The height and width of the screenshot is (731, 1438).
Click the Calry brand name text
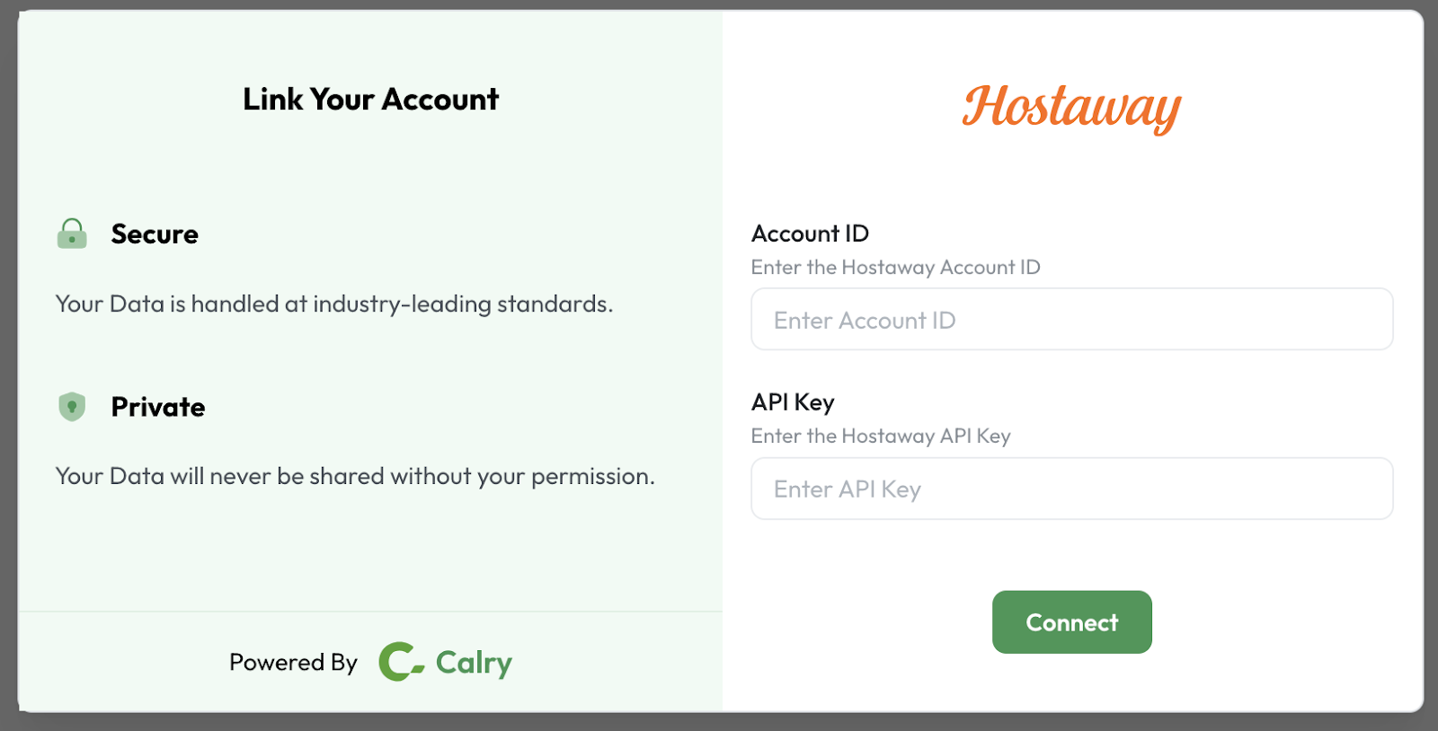[x=474, y=664]
